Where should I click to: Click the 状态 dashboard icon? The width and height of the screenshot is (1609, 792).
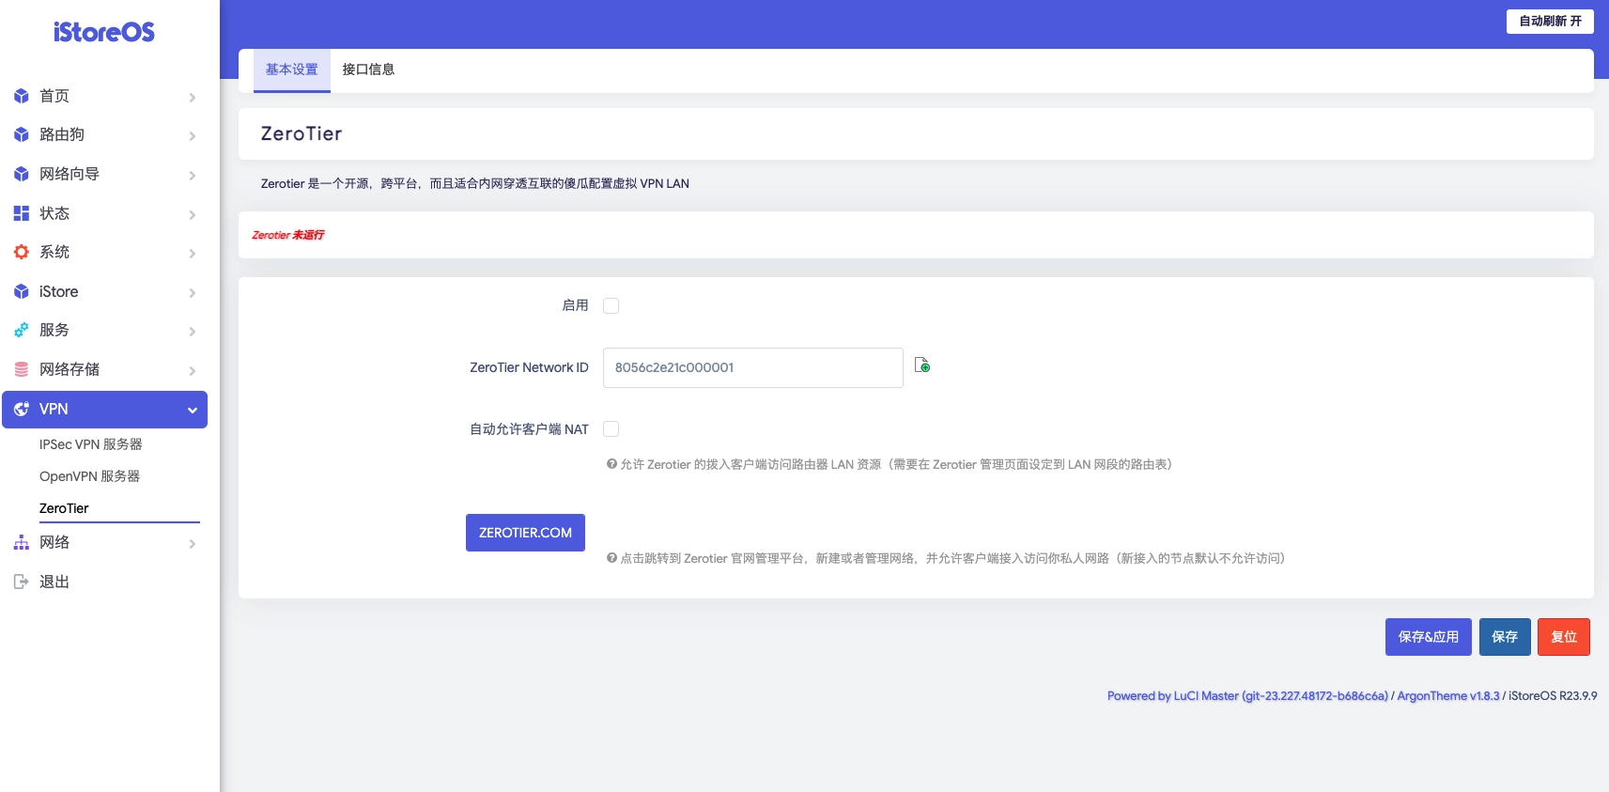tap(22, 213)
